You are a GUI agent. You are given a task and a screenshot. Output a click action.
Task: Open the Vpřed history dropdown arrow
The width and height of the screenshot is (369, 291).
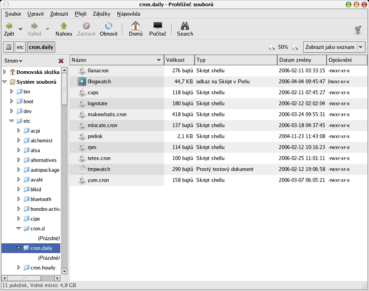(47, 29)
